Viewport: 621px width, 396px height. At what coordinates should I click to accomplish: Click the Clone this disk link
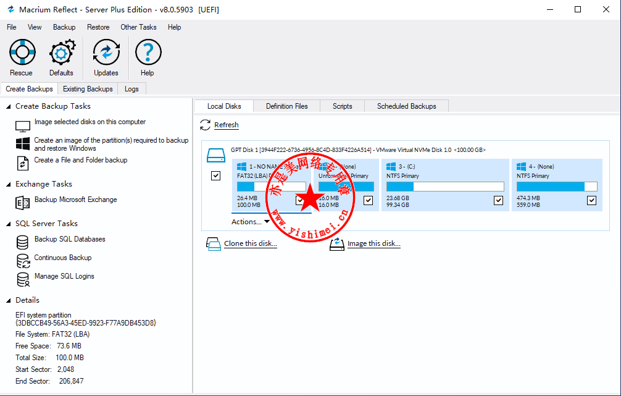tap(250, 243)
